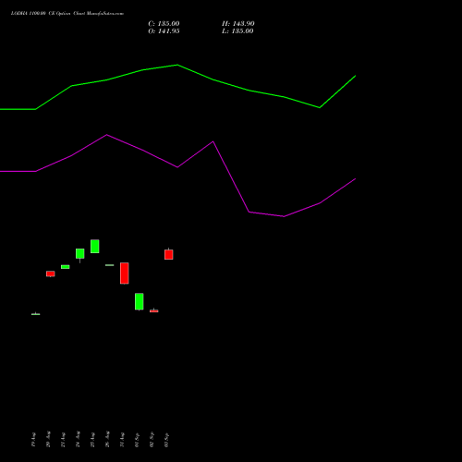
Task: Click the '19 Aug' date axis label
Action: click(33, 440)
